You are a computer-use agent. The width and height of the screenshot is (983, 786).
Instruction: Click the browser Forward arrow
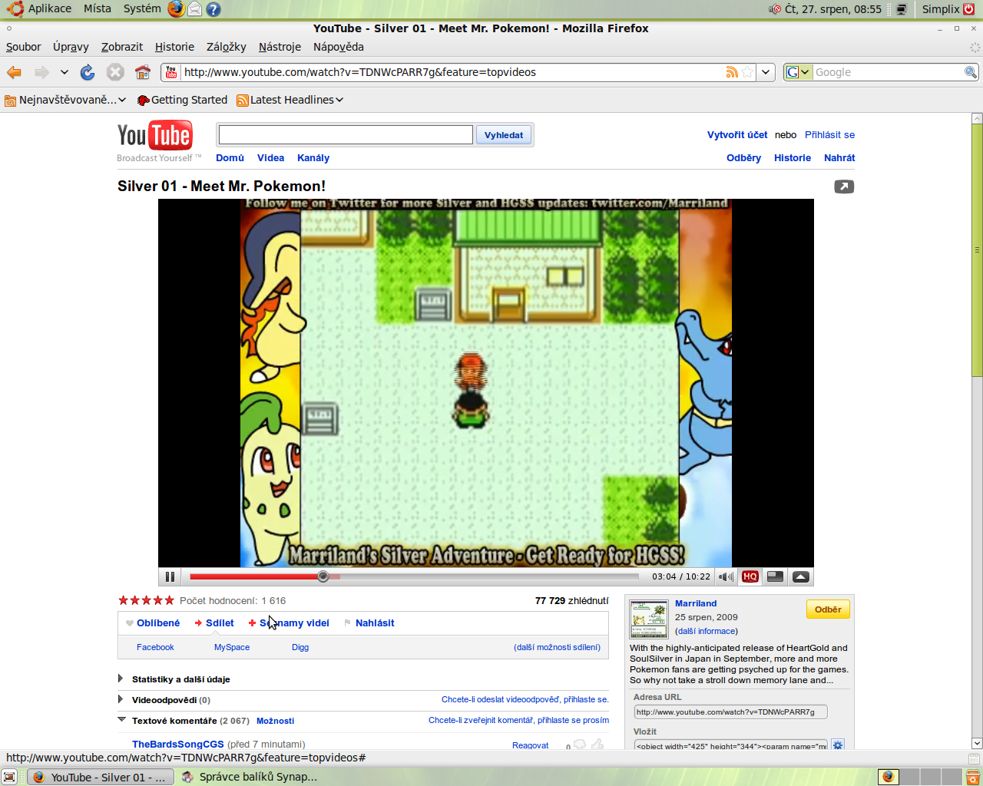41,72
